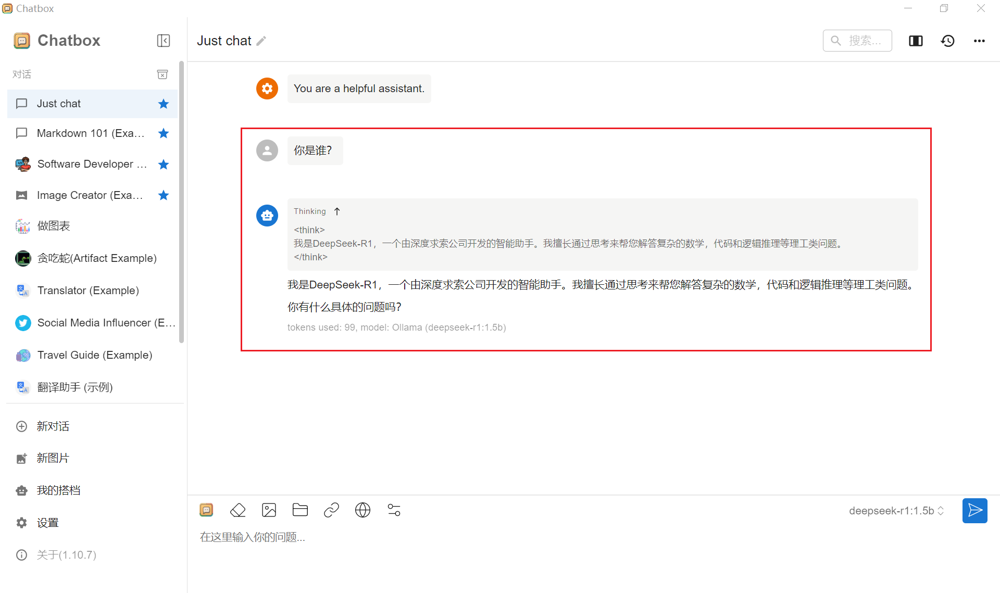Select the Translator (Example) conversation
This screenshot has height=593, width=1000.
tap(88, 291)
